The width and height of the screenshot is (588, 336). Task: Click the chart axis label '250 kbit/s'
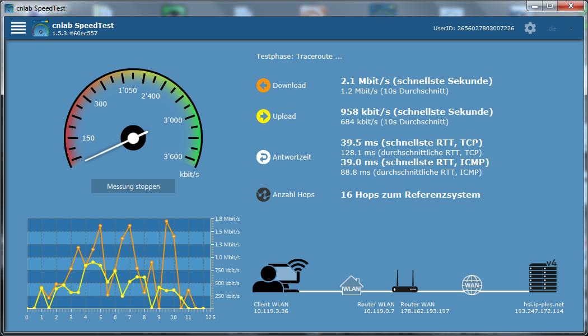227,296
